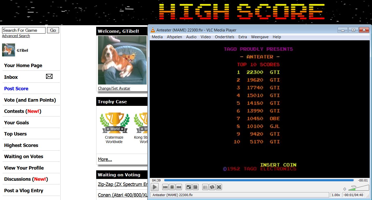Expand the Weergave menu
The height and width of the screenshot is (200, 372).
click(259, 37)
